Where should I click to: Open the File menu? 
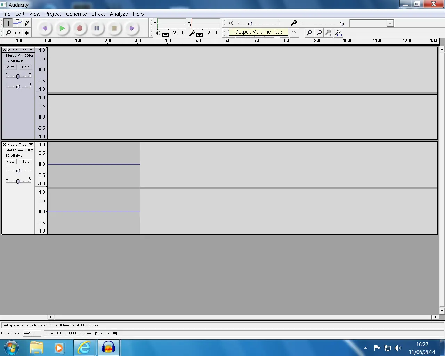6,14
